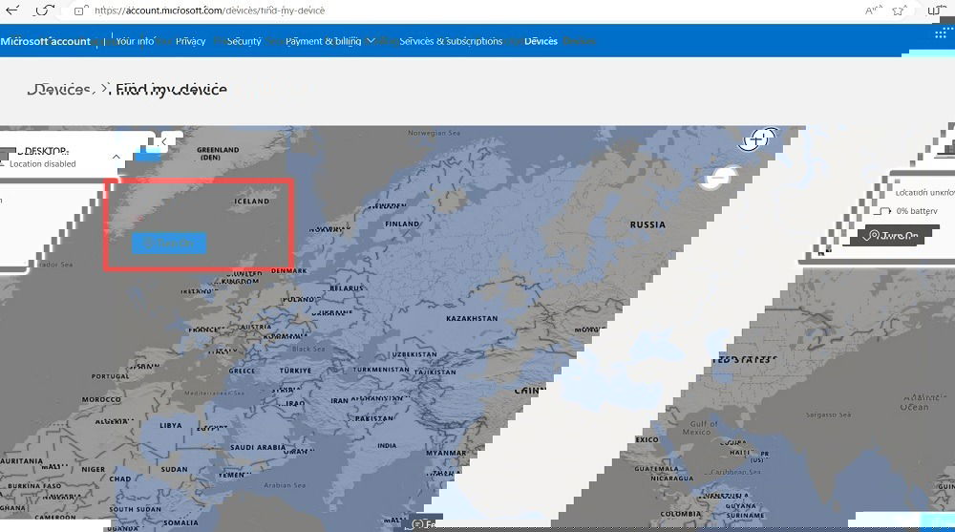Click the DENMARK map label
This screenshot has width=955, height=532.
(x=288, y=270)
